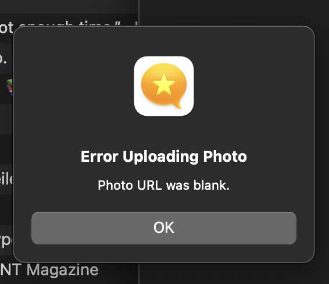Click the pane divider below the dialog
The width and height of the screenshot is (329, 284).
click(x=138, y=274)
